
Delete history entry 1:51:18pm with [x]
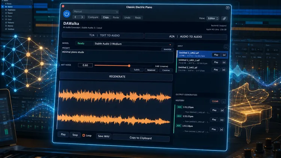pyautogui.click(x=221, y=130)
